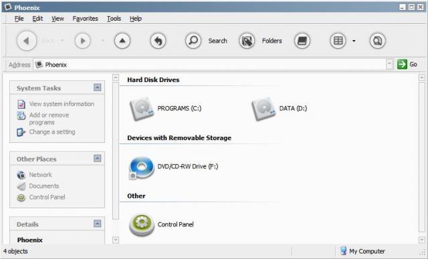This screenshot has width=428, height=259.
Task: Click the Back arrow toolbar button
Action: coord(27,41)
